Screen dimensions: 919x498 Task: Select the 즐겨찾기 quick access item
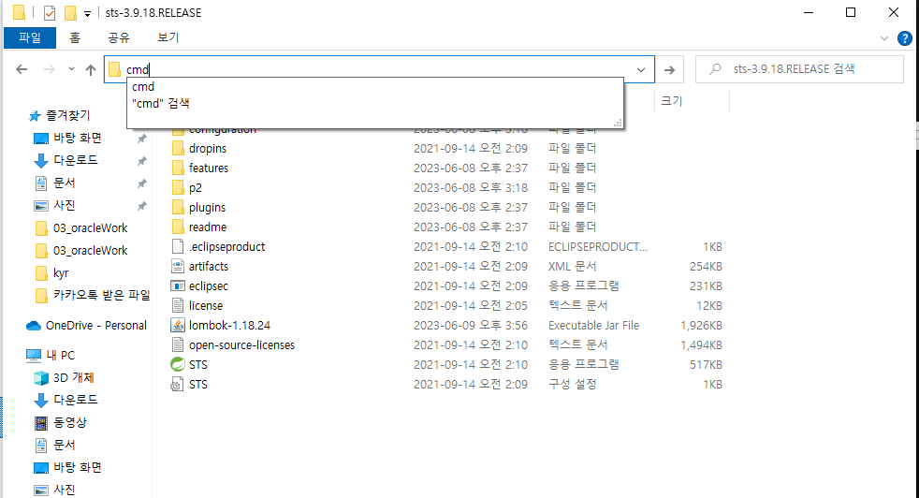(x=60, y=115)
